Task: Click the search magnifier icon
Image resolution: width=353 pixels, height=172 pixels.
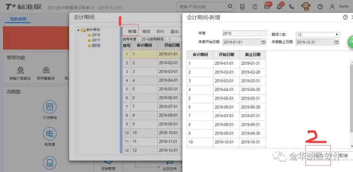Action: click(x=230, y=7)
